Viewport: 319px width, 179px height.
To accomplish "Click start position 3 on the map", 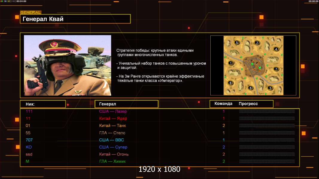I will pyautogui.click(x=270, y=88).
